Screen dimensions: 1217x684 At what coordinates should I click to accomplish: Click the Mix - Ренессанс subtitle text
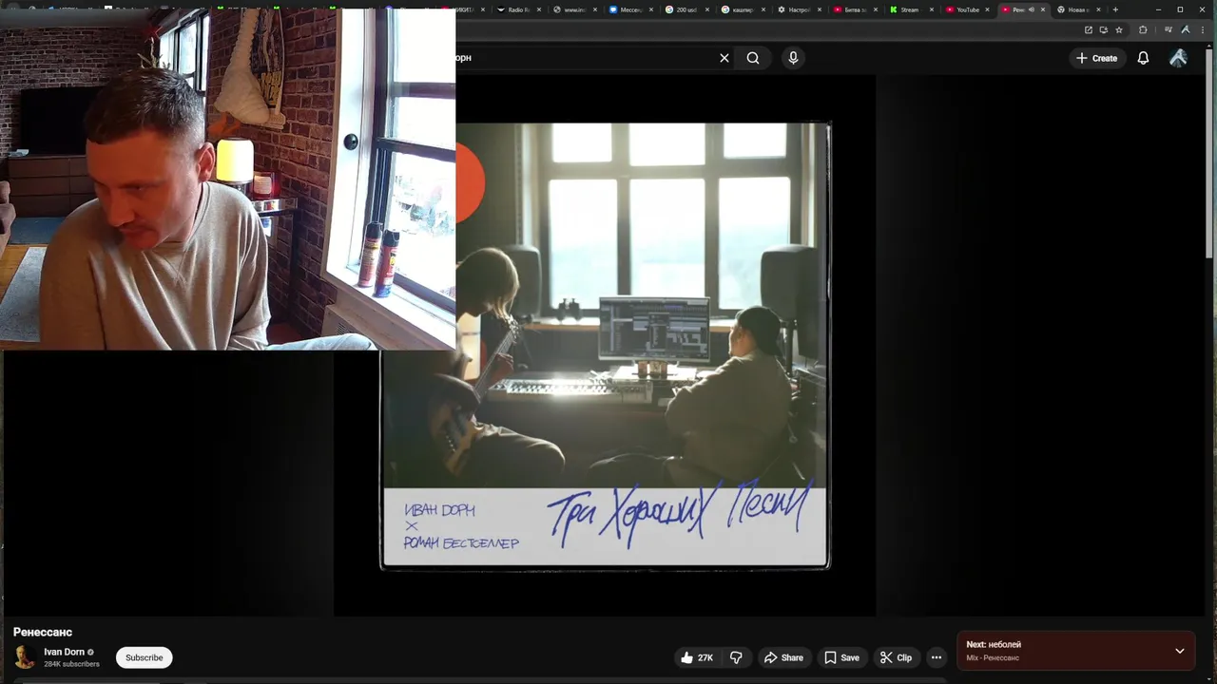[x=993, y=657]
